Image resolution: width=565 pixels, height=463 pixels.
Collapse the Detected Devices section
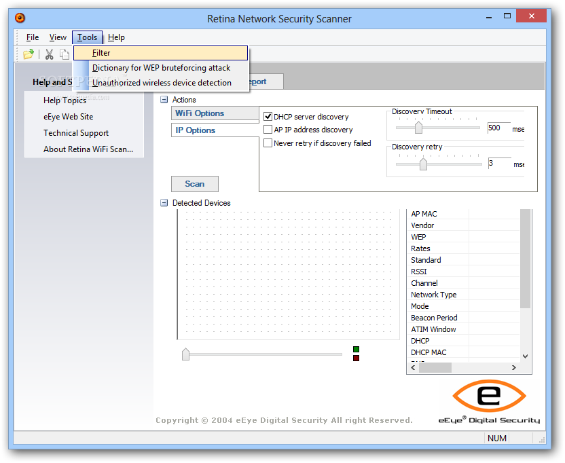click(x=164, y=203)
